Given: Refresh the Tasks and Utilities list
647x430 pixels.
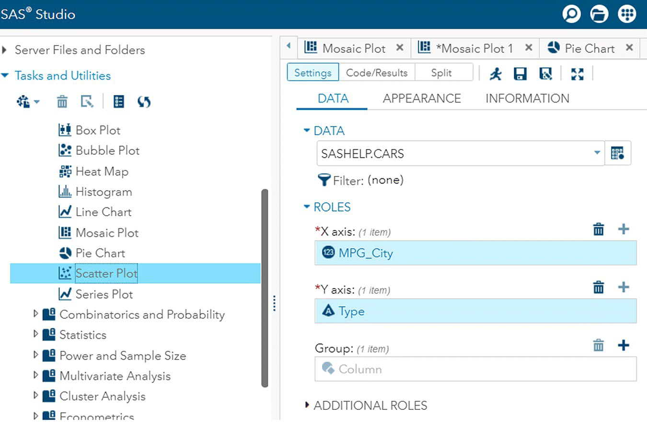Looking at the screenshot, I should point(144,102).
